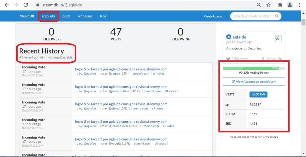306x157 pixels.
Task: Click the zoom magnifier icon in address bar
Action: [x=258, y=5]
